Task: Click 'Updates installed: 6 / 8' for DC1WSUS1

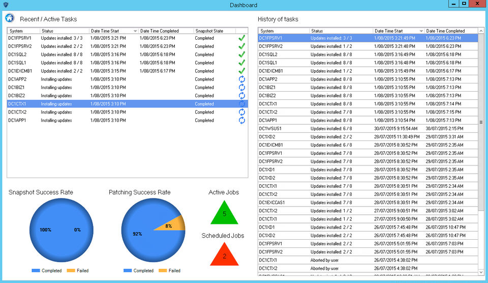Action: click(x=331, y=128)
